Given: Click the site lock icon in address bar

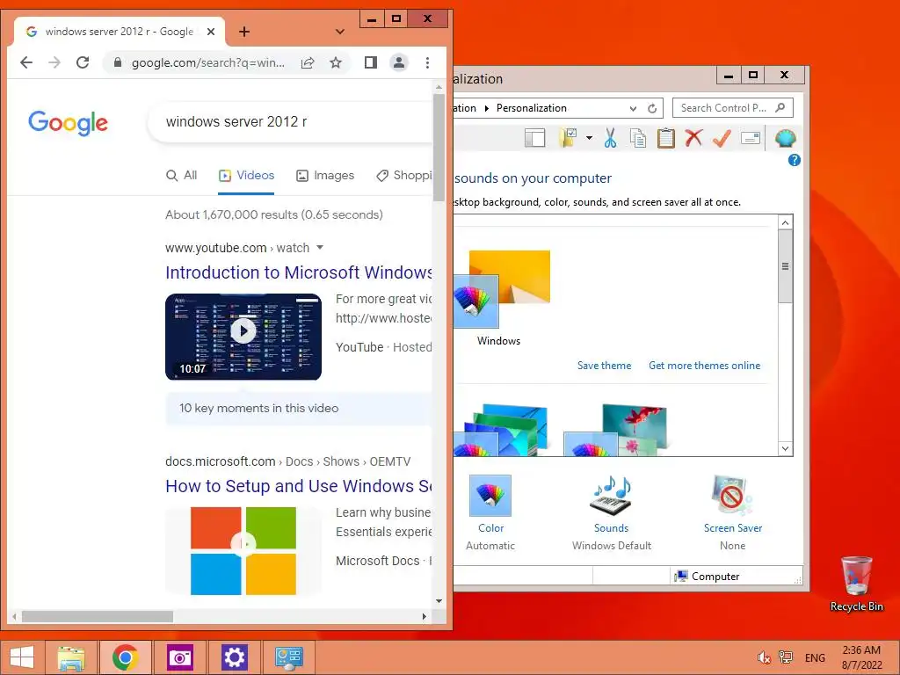Looking at the screenshot, I should [x=118, y=62].
